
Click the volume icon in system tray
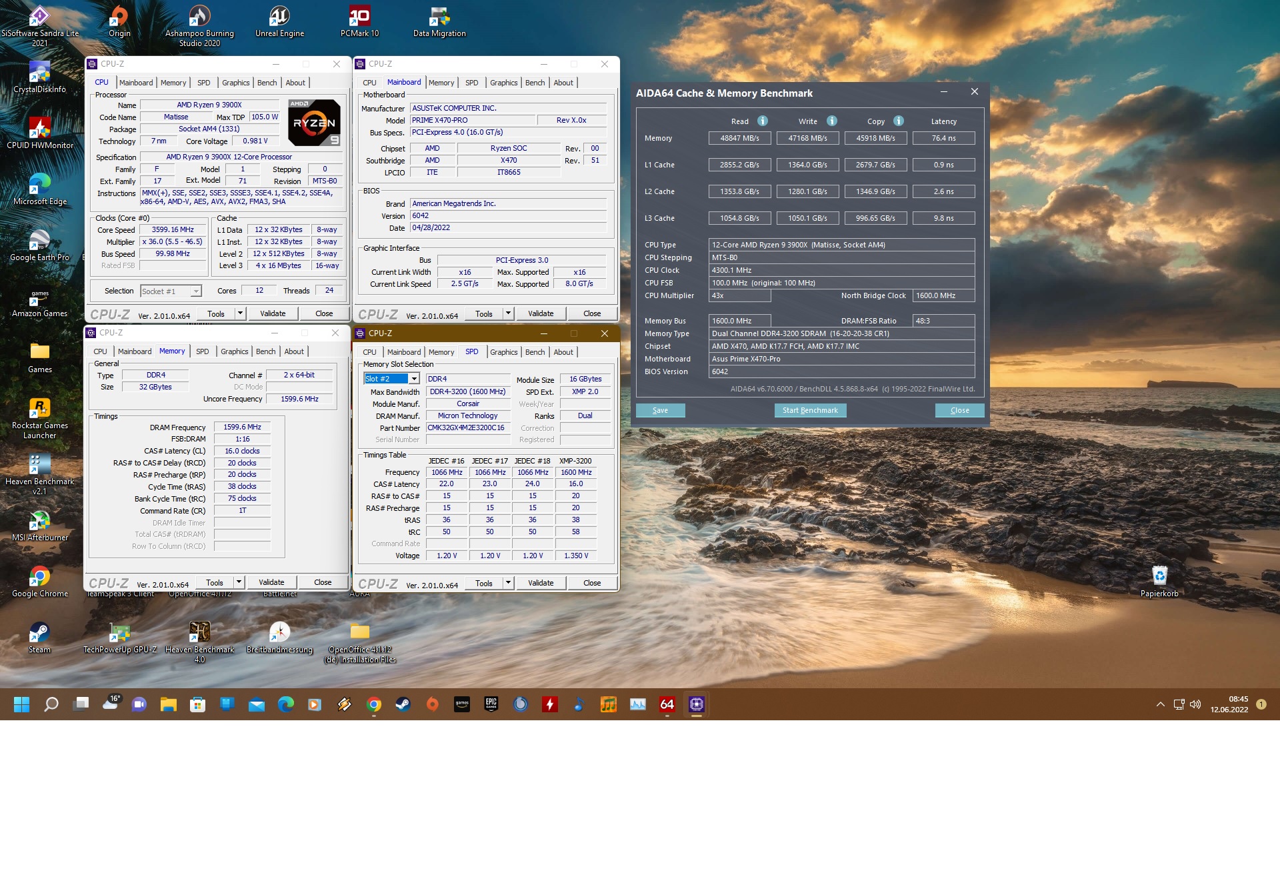[1195, 704]
